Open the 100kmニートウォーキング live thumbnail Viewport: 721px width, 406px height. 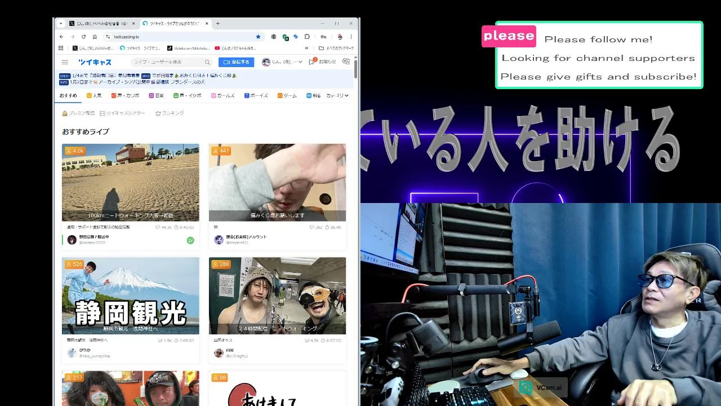(130, 182)
